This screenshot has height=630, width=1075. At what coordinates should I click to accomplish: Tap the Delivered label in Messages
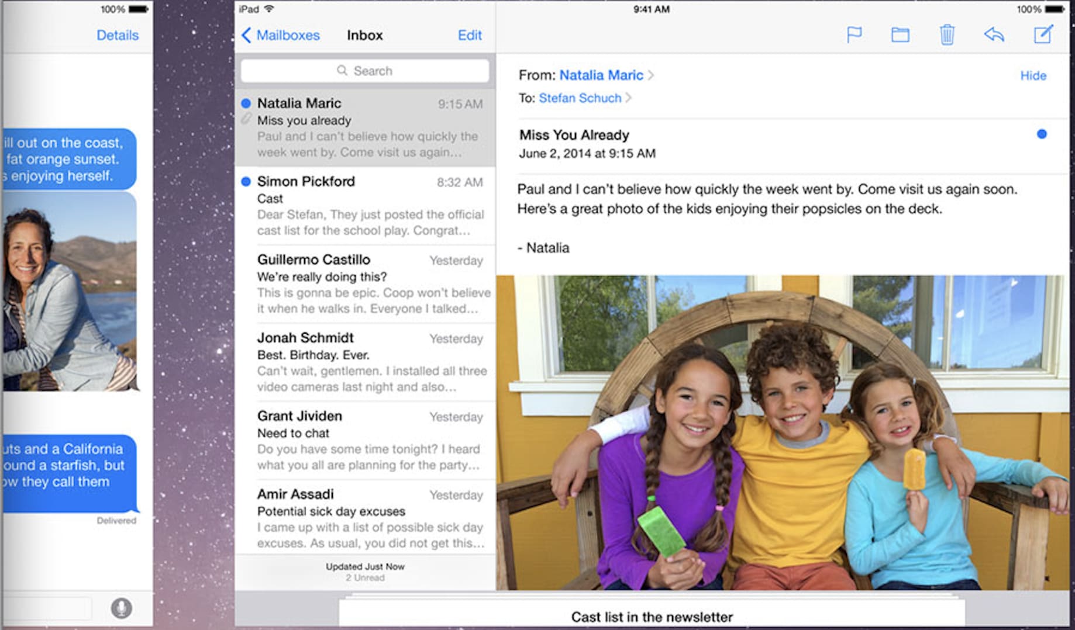[116, 520]
